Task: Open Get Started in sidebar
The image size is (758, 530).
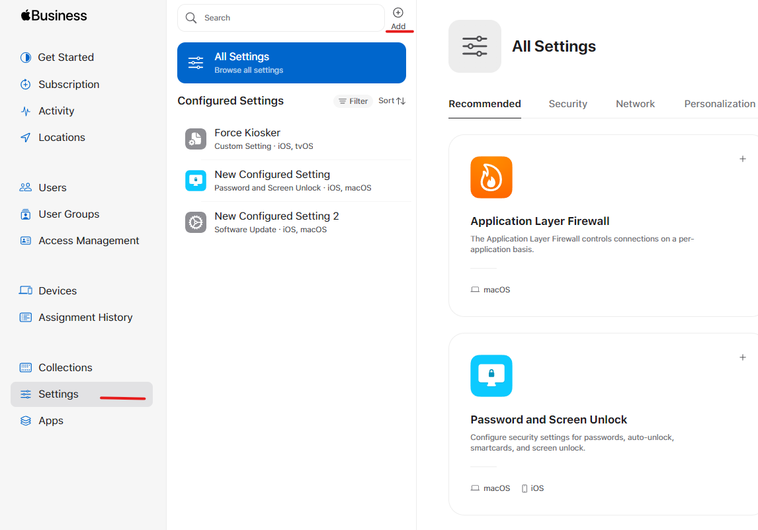Action: tap(65, 57)
